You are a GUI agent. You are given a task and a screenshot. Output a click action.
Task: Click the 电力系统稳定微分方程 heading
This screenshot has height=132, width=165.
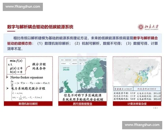click(28, 88)
